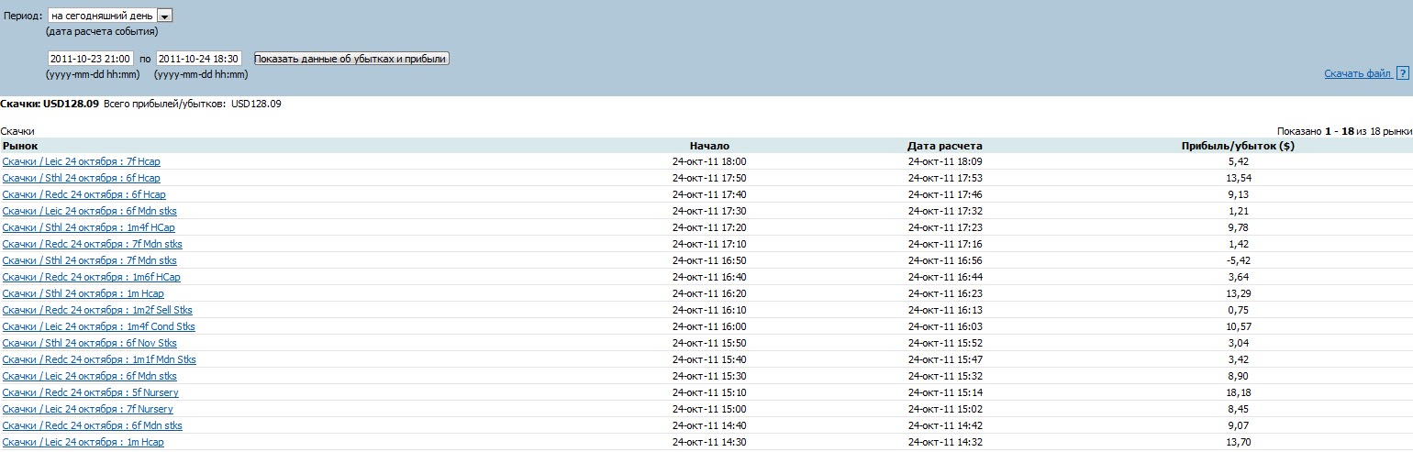
Task: Click the Прибыль/убыток ($) column header
Action: point(1238,146)
